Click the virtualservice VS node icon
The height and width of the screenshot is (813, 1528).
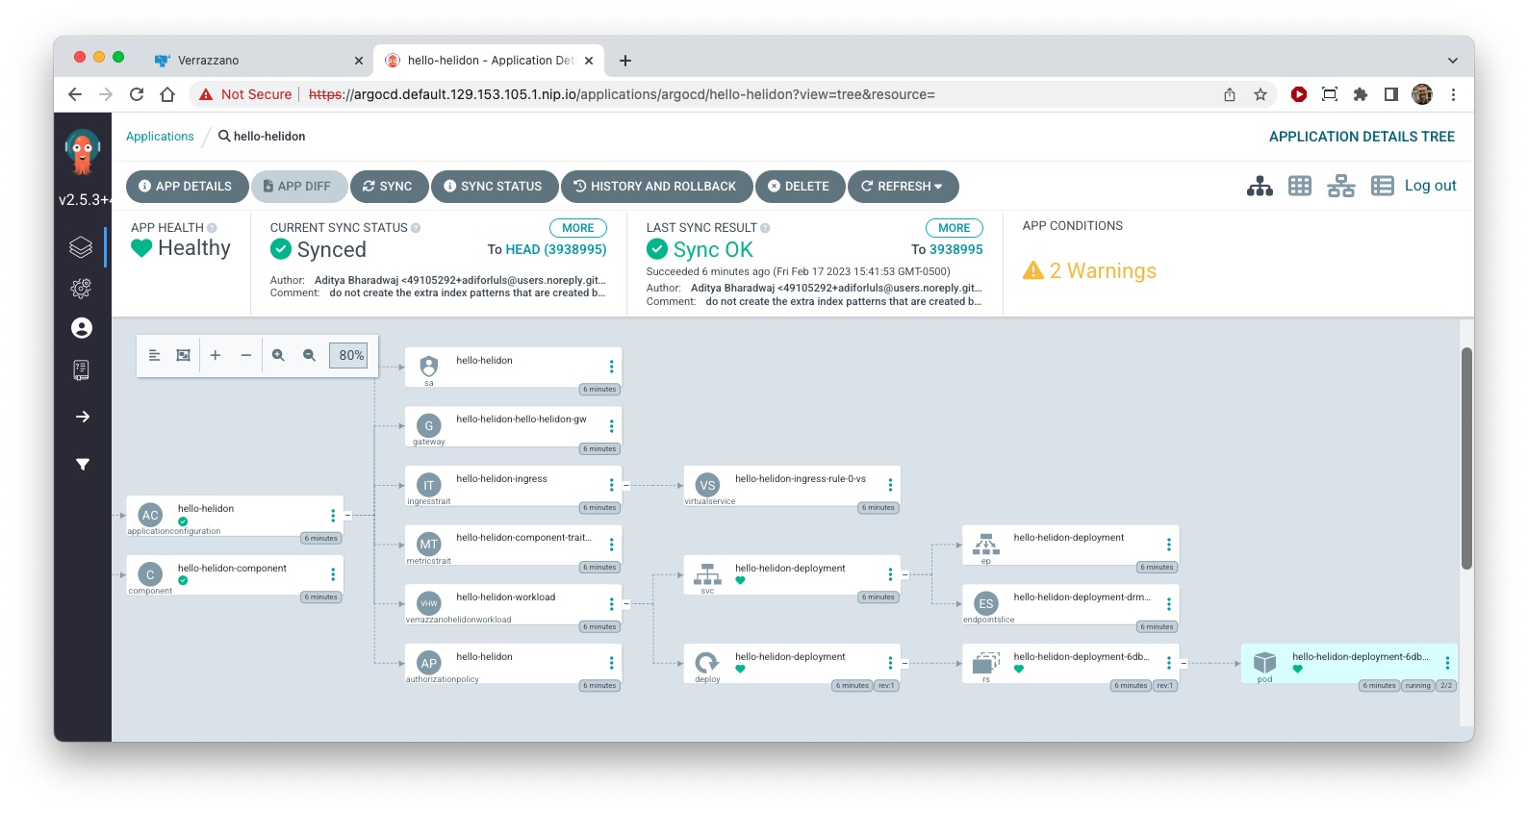coord(707,485)
